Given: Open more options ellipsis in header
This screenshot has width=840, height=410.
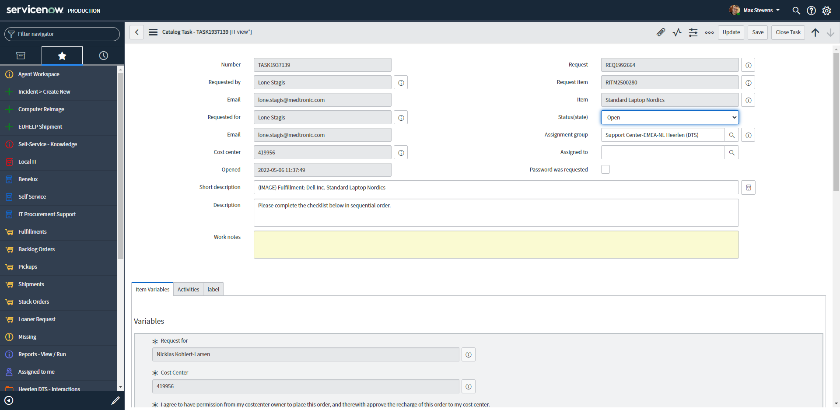Looking at the screenshot, I should 709,32.
